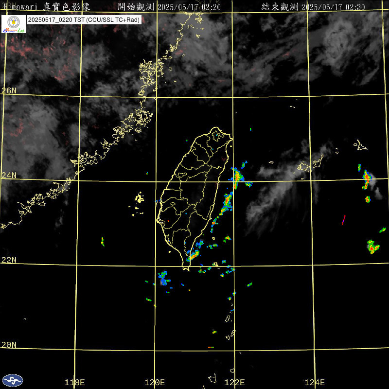This screenshot has height=389, width=389.
Task: Click the 120E longitude label
Action: point(155,382)
